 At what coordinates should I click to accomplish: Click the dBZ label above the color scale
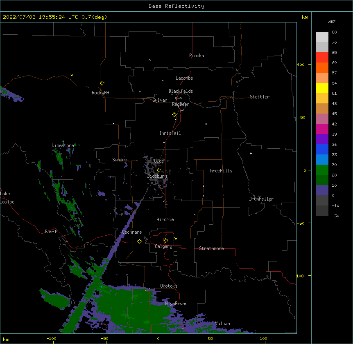pos(332,22)
